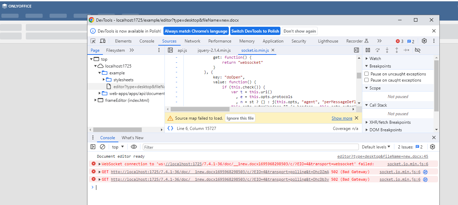The image size is (458, 205).
Task: Open console settings gear icon
Action: (433, 147)
